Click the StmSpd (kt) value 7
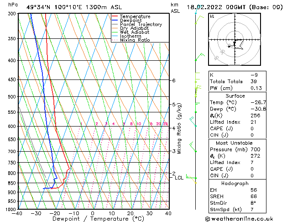The height and width of the screenshot is (222, 287). (x=252, y=209)
